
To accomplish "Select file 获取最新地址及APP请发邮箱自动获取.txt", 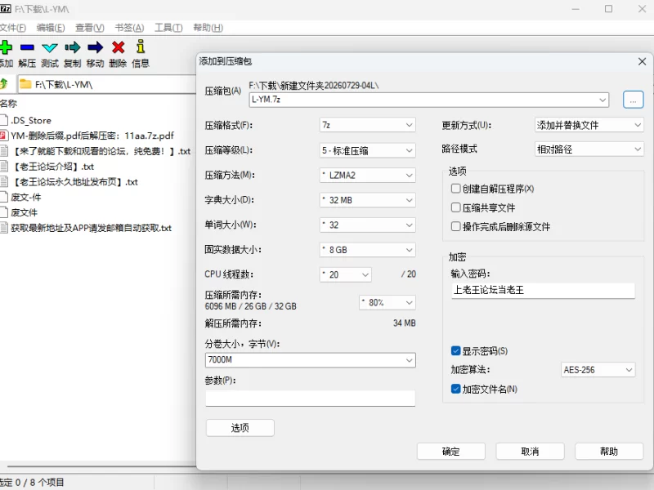I will (x=91, y=228).
